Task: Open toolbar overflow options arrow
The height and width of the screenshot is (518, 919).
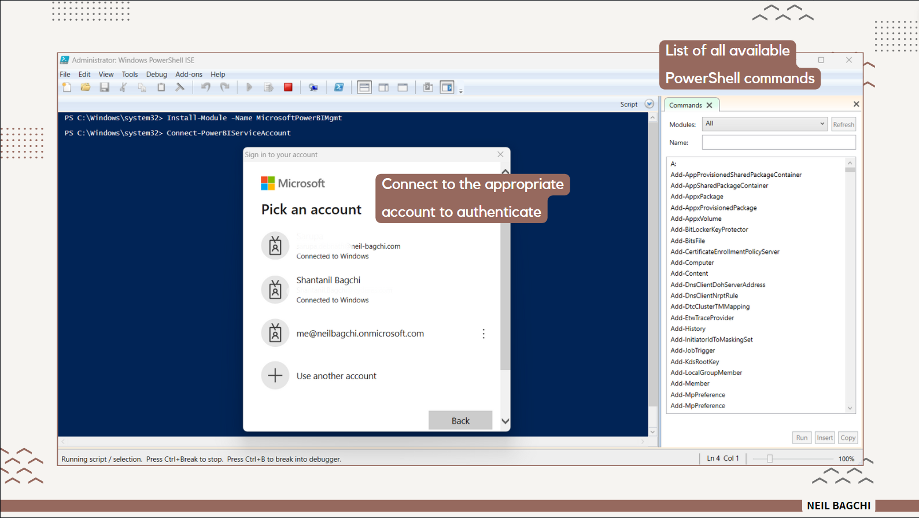Action: 461,91
